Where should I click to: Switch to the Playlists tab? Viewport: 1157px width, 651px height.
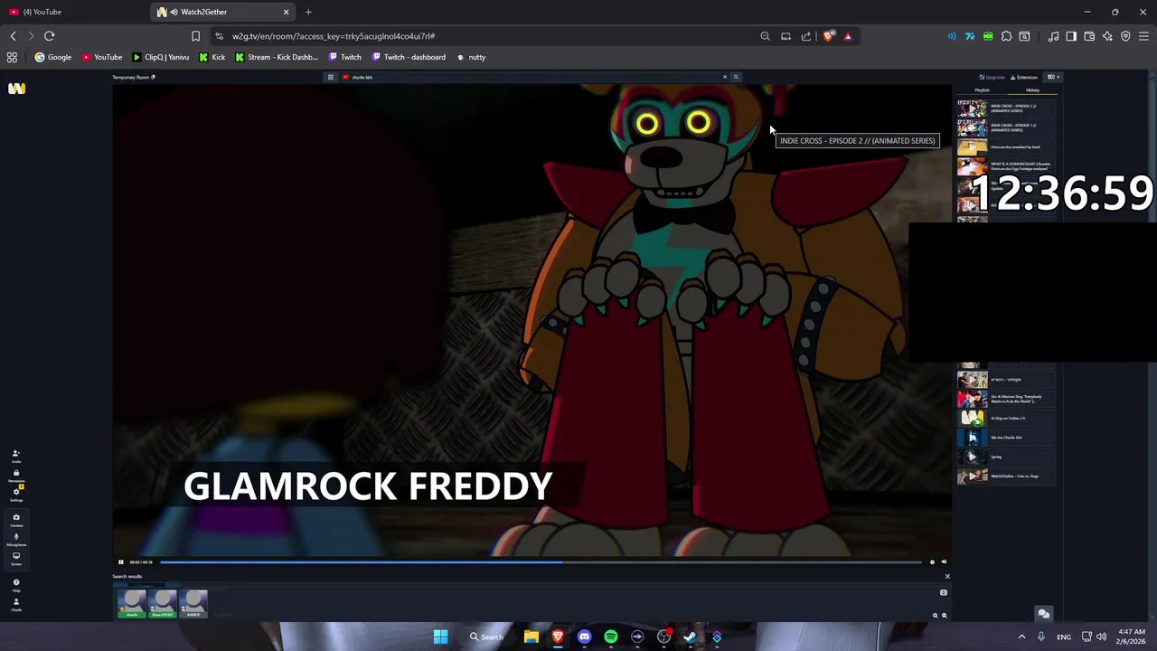983,90
